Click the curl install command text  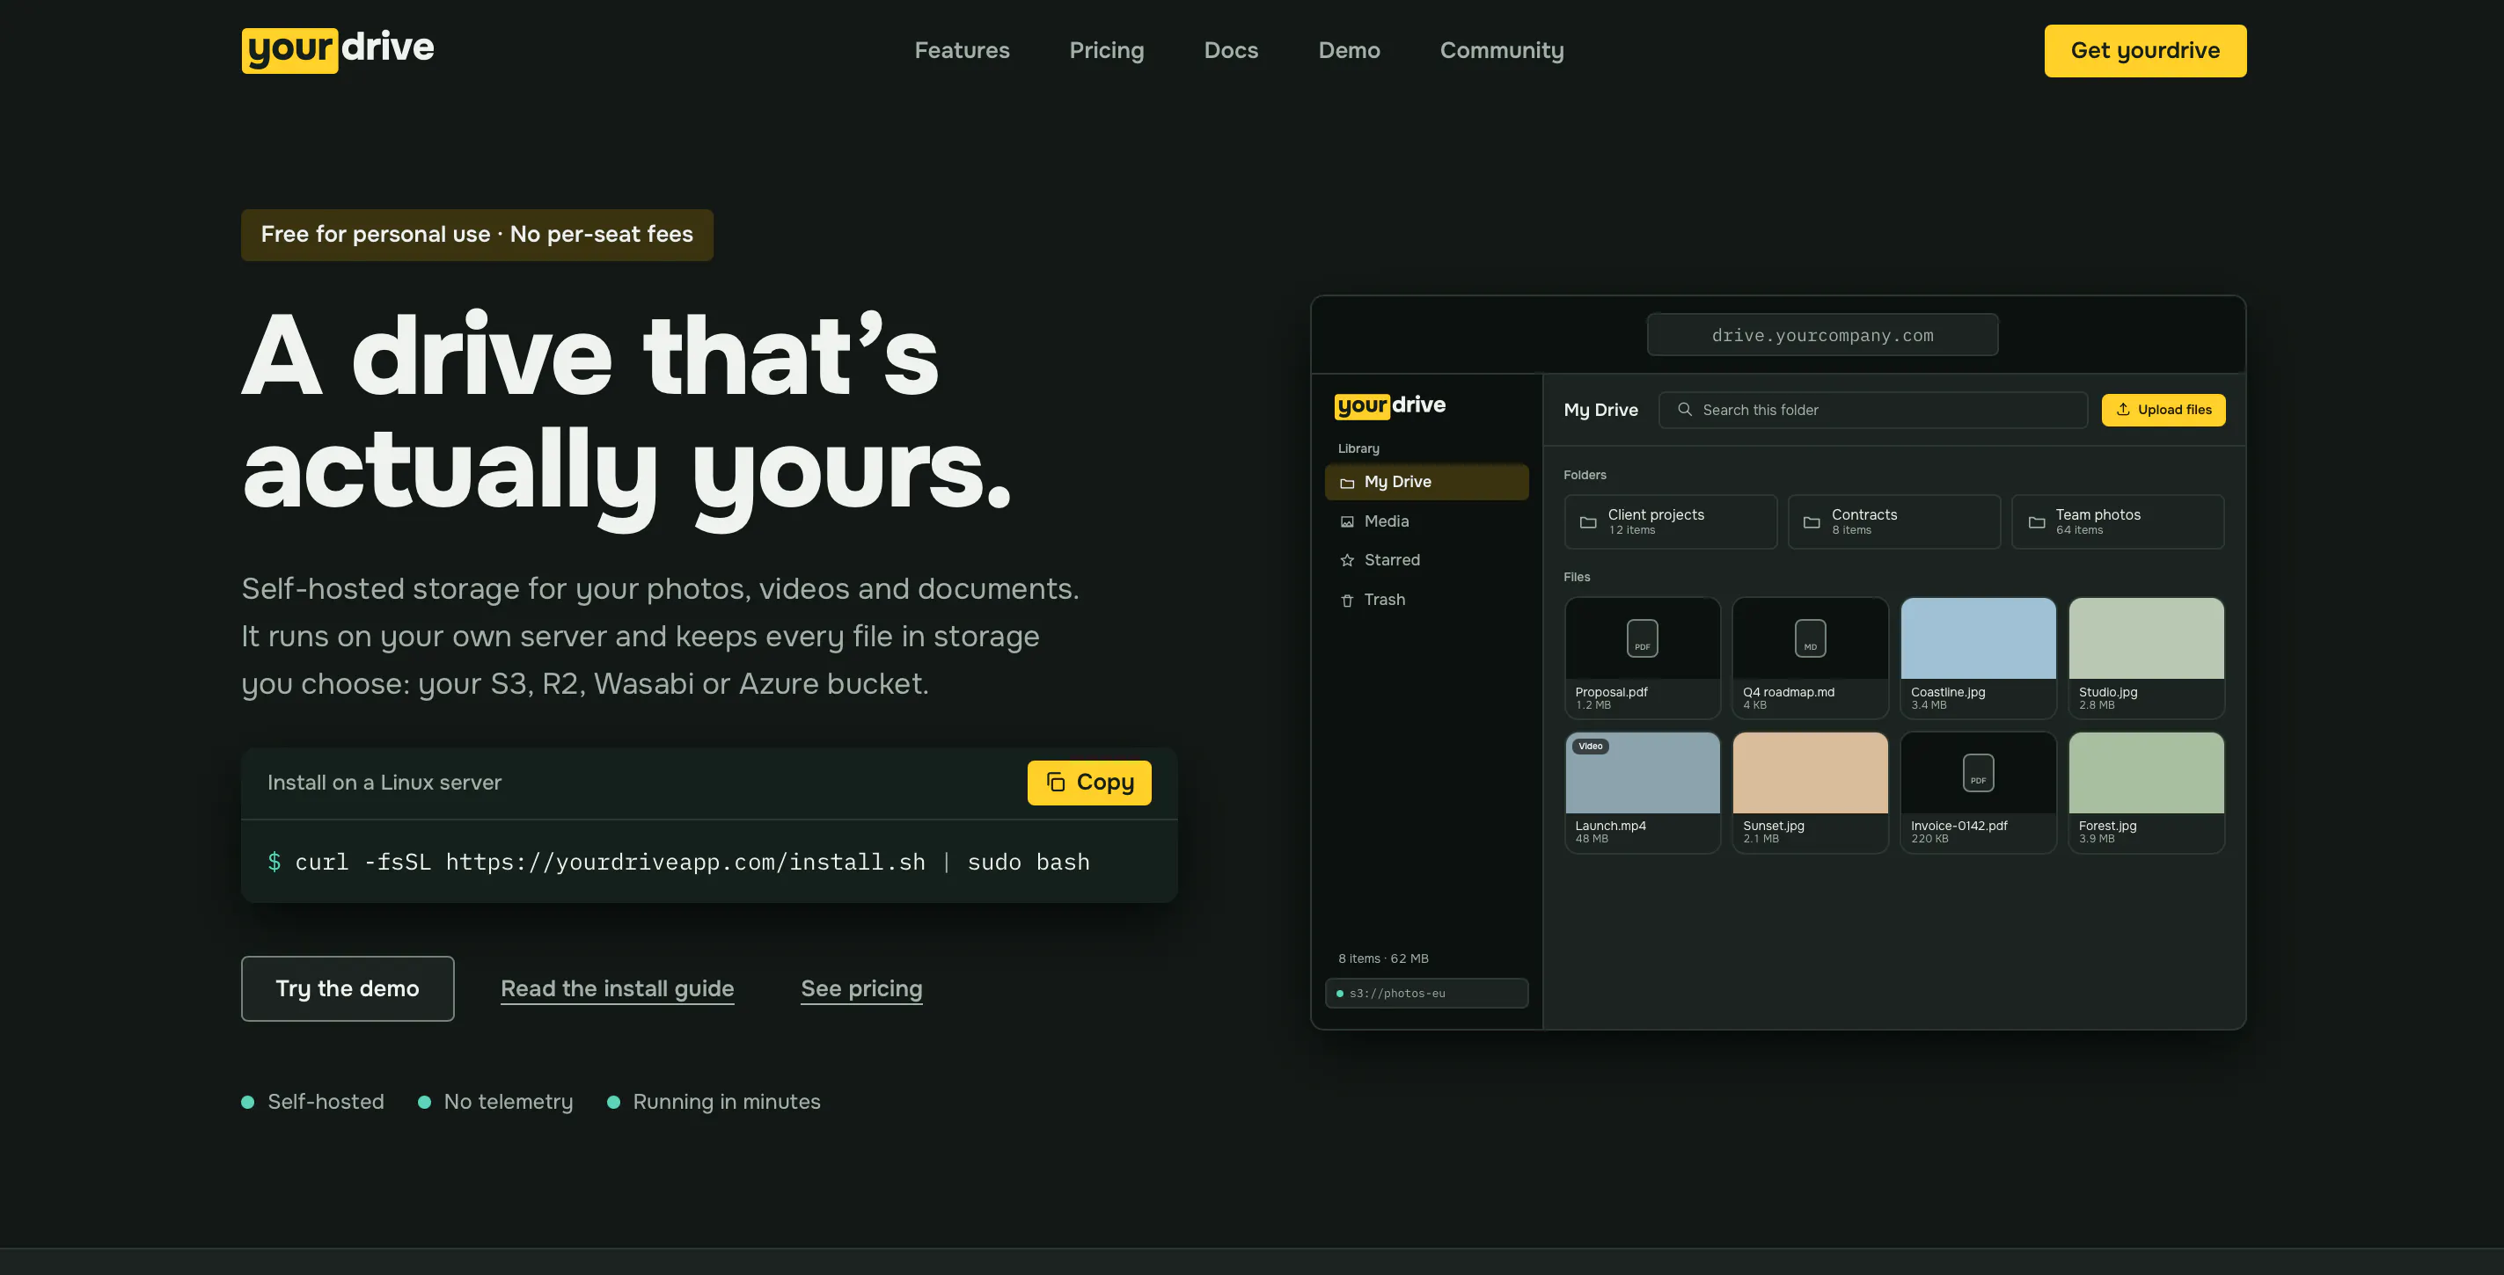coord(692,863)
